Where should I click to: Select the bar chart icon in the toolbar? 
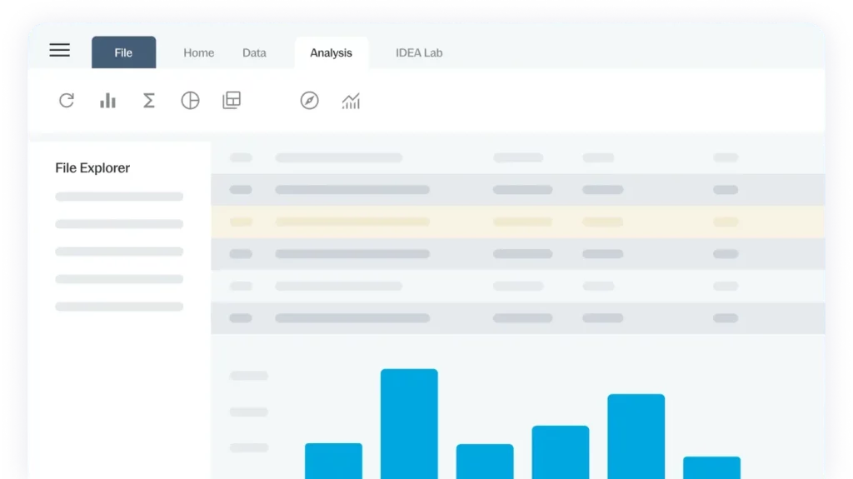point(107,101)
